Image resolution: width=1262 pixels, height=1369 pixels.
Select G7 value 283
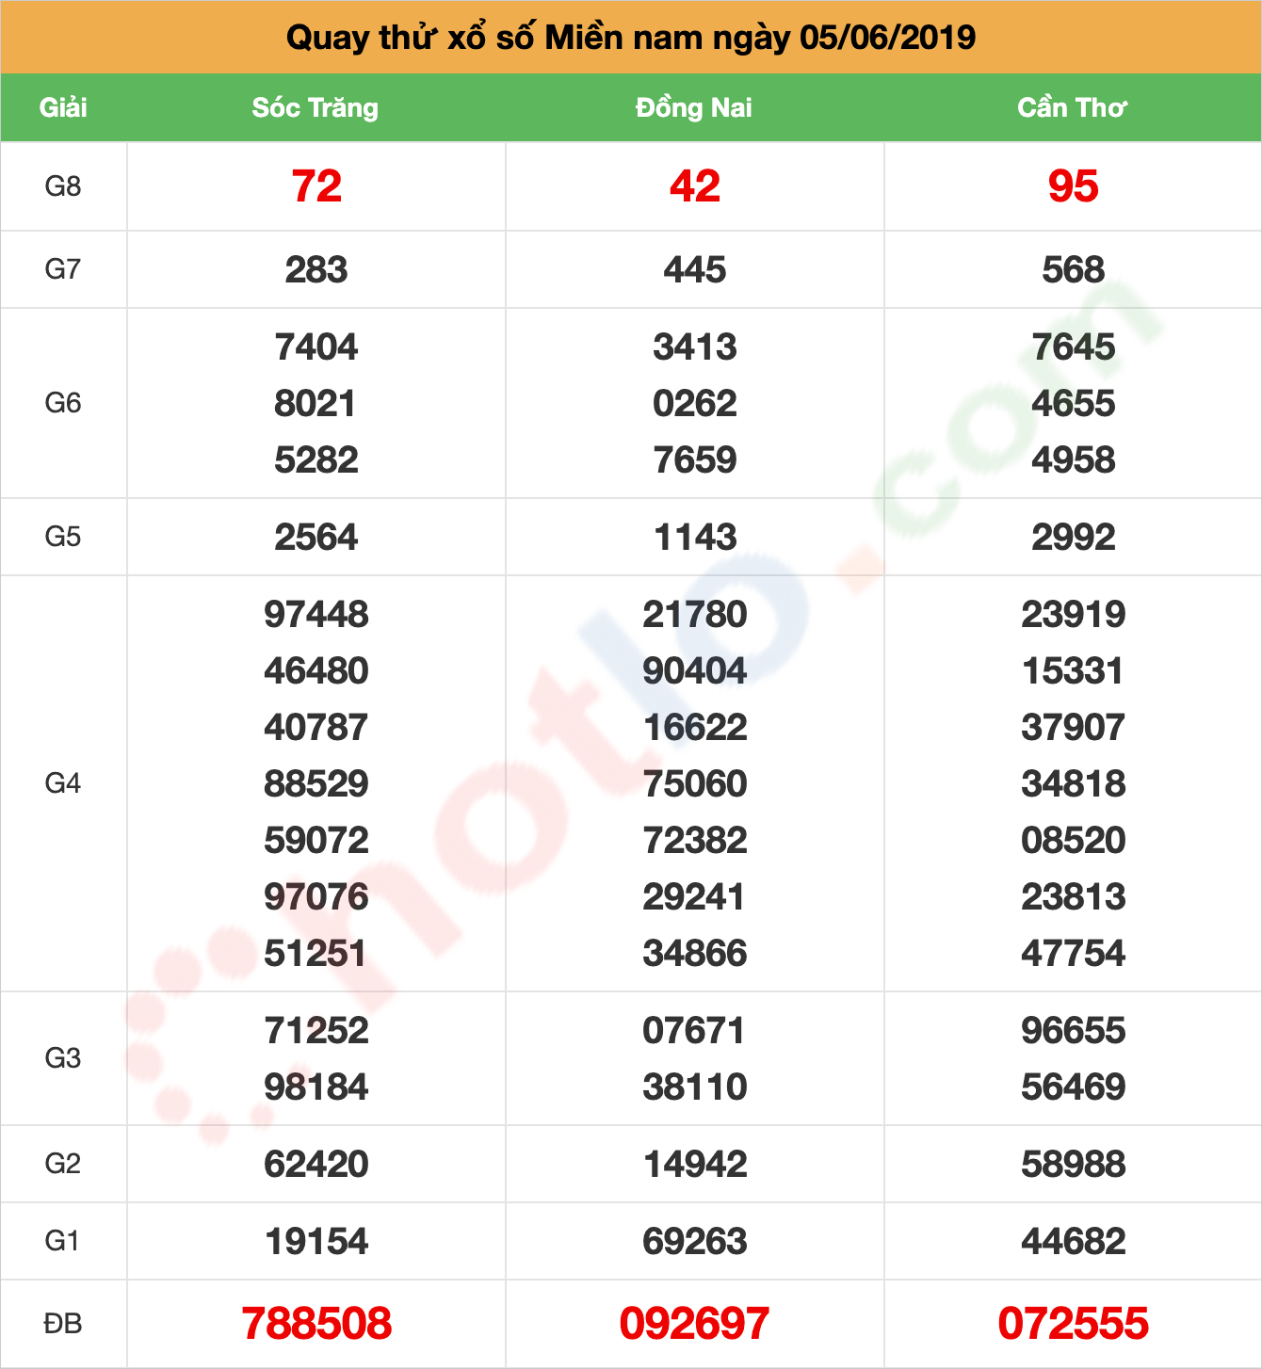click(316, 270)
